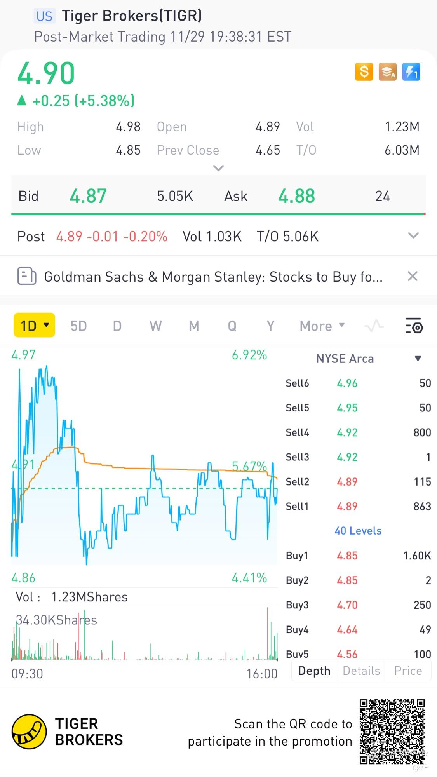Screen dimensions: 437x777
Task: Tap the intraday price line chart
Action: click(144, 464)
